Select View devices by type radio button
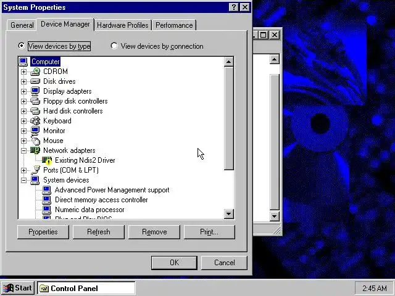Screen dimensions: 395x296 pyautogui.click(x=22, y=46)
